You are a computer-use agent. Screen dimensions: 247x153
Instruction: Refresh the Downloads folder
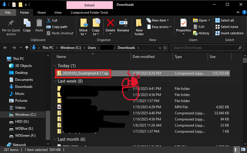point(165,48)
